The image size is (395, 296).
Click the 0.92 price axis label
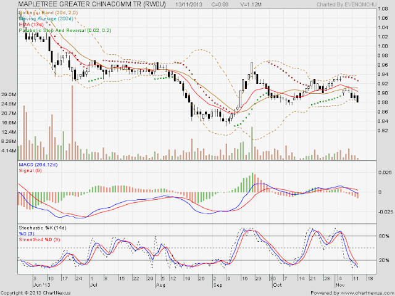pos(383,83)
